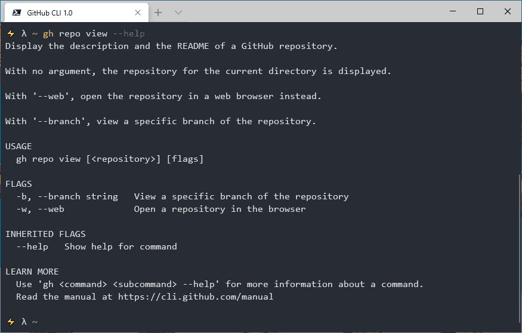The width and height of the screenshot is (522, 333).
Task: Open a new tab with the plus button
Action: click(x=158, y=13)
